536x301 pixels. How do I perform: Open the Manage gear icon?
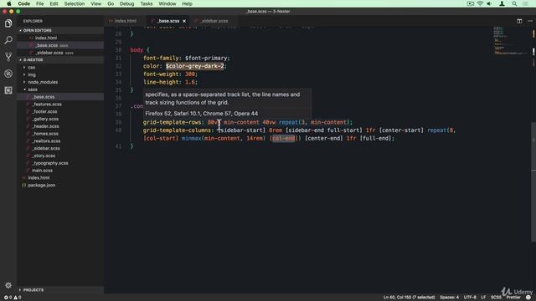pyautogui.click(x=8, y=285)
